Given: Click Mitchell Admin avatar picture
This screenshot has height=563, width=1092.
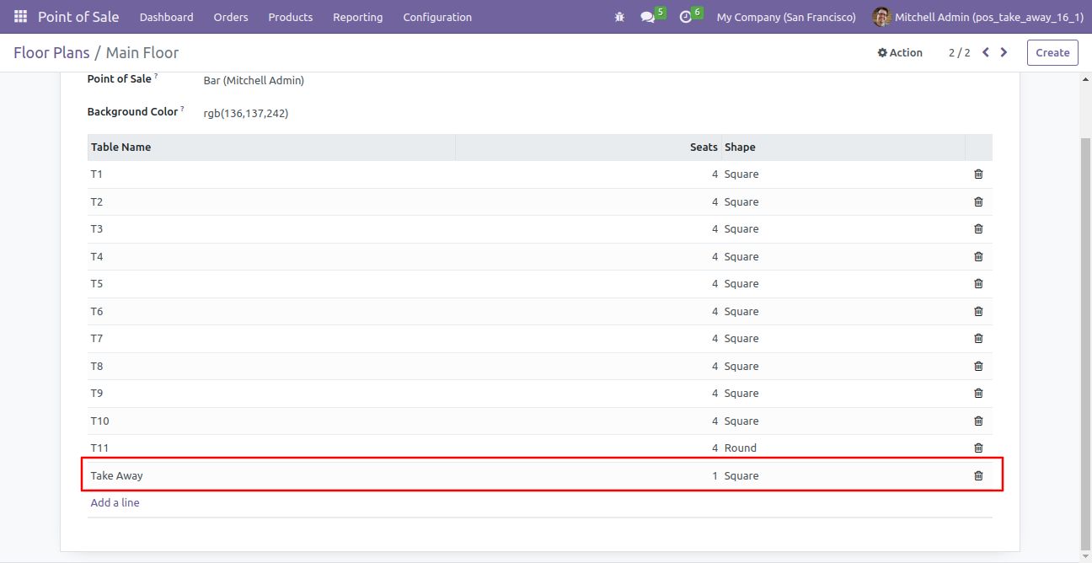Looking at the screenshot, I should [881, 17].
